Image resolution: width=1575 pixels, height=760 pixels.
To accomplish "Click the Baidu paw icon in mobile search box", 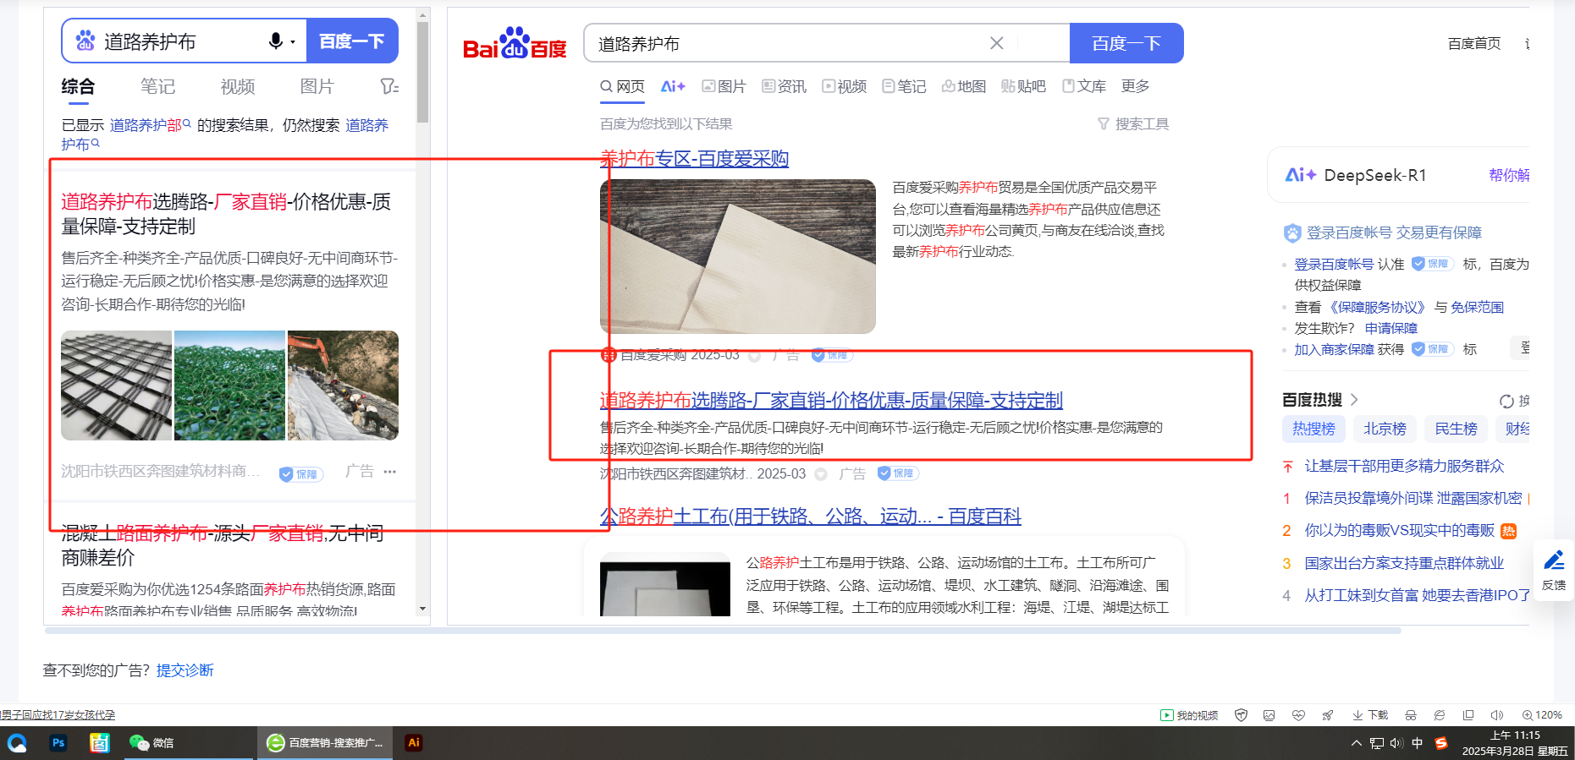I will tap(85, 41).
